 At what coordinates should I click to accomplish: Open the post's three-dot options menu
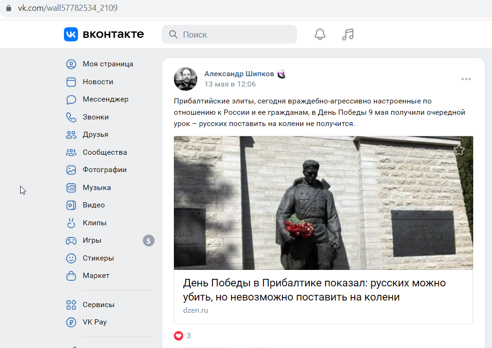466,79
